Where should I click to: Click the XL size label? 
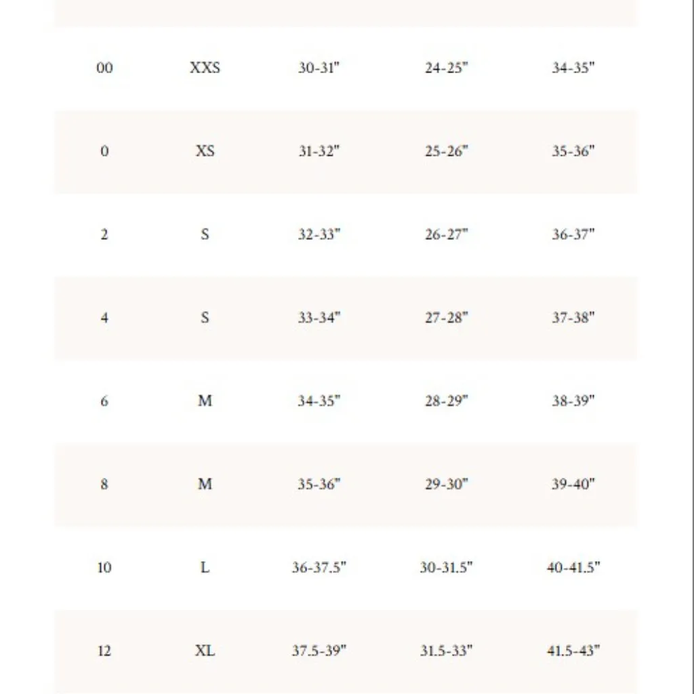205,651
